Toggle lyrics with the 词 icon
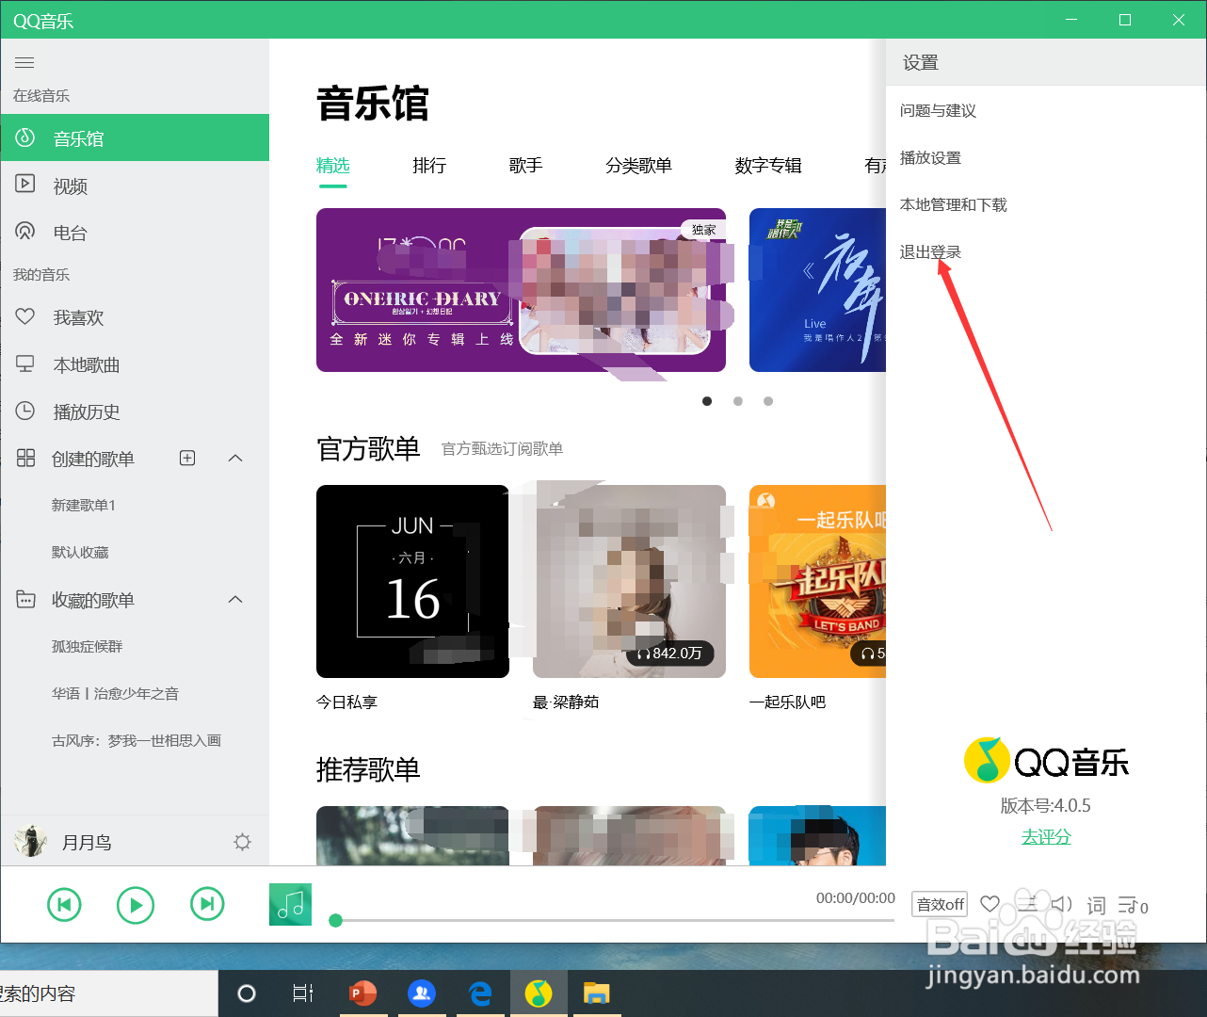 coord(1096,906)
